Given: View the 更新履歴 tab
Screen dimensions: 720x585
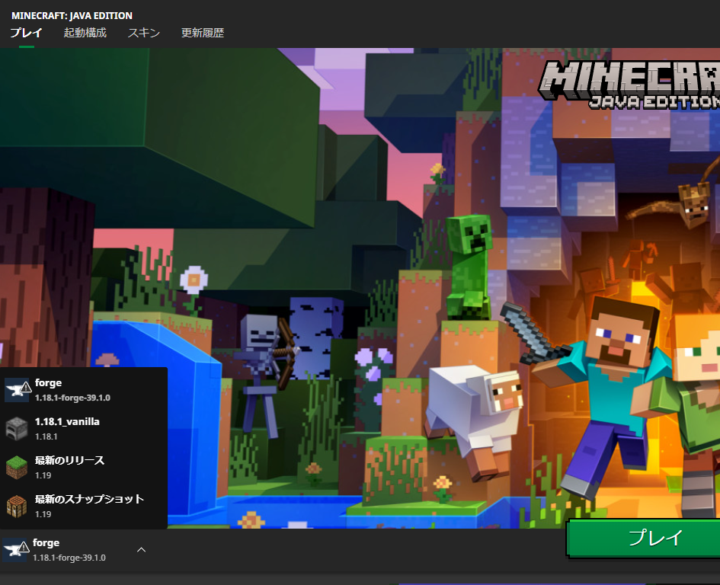Looking at the screenshot, I should [x=202, y=33].
